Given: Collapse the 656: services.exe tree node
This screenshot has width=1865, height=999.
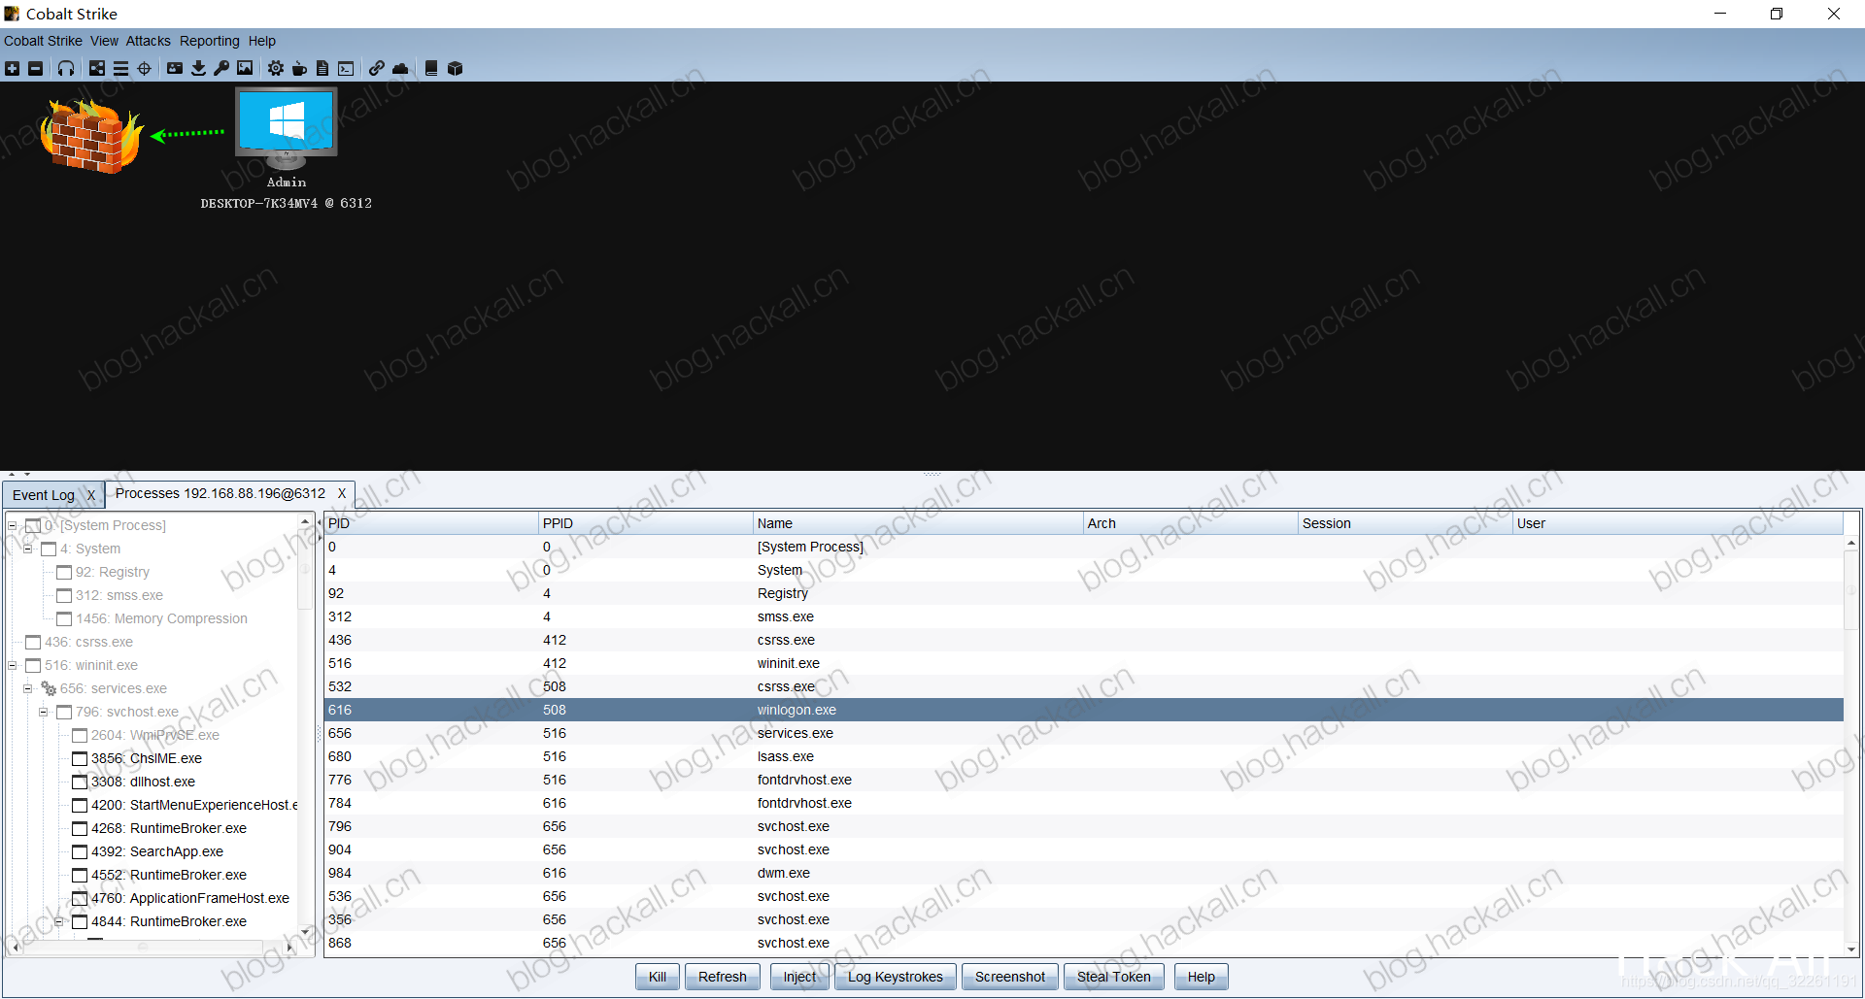Looking at the screenshot, I should [x=28, y=688].
